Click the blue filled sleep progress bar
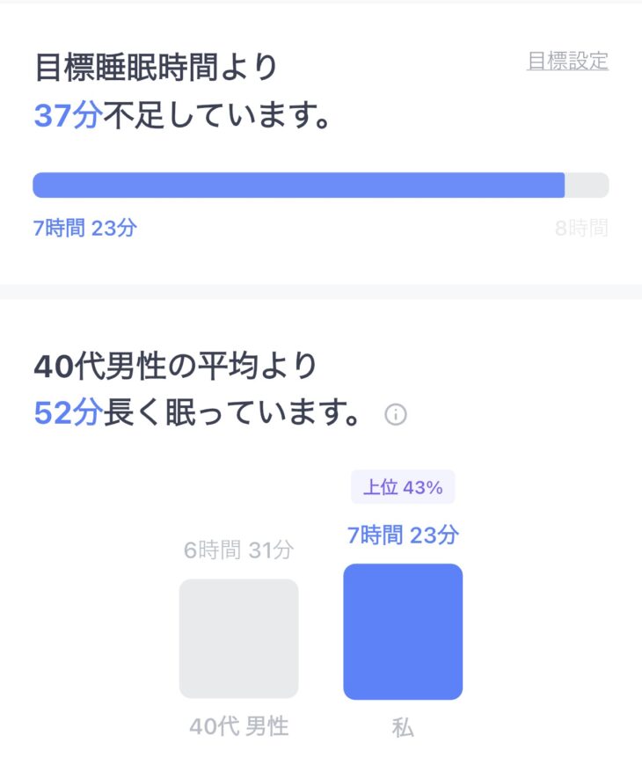642x779 pixels. pos(299,186)
